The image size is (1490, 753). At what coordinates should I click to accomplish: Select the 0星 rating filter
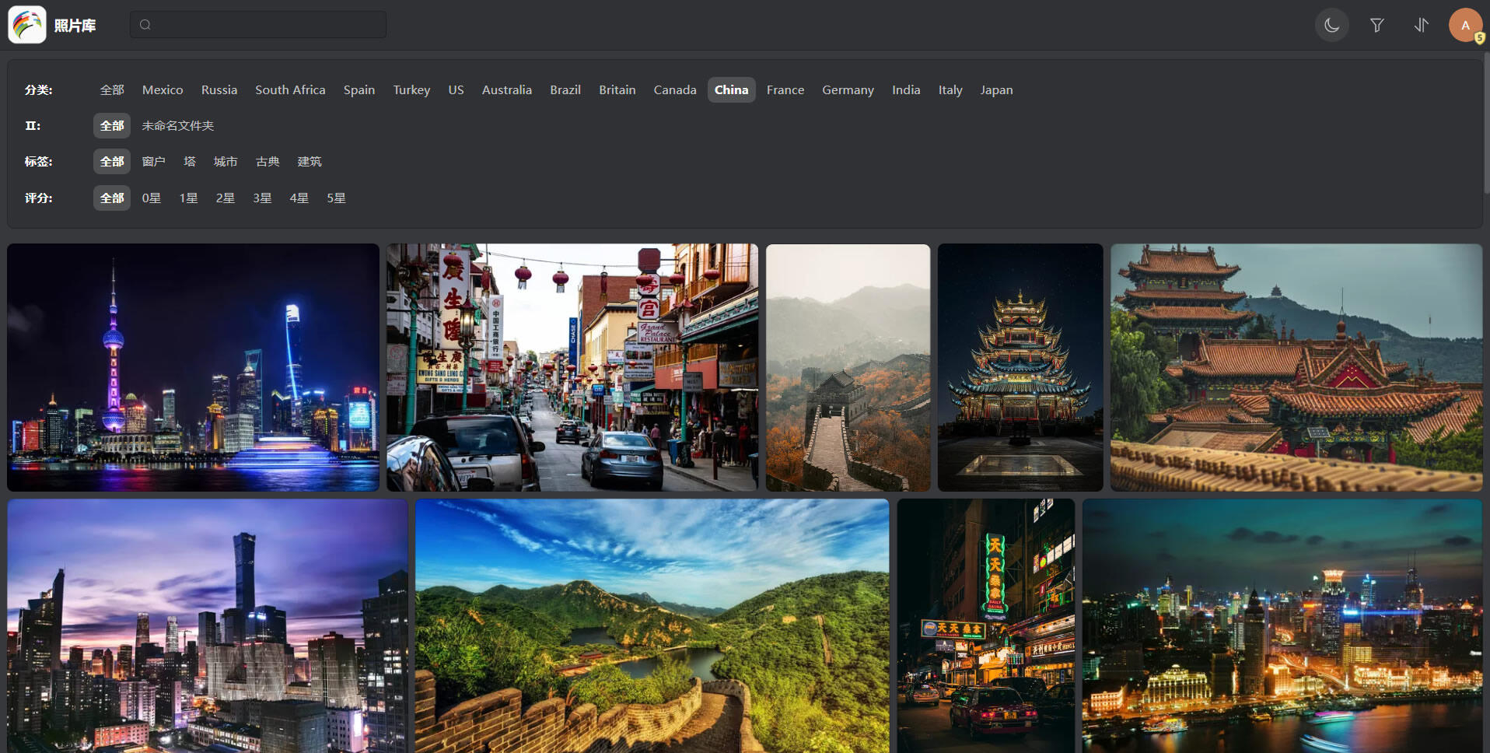click(151, 198)
